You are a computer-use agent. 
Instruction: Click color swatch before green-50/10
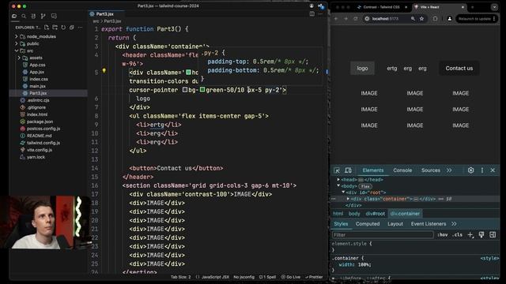pyautogui.click(x=202, y=89)
